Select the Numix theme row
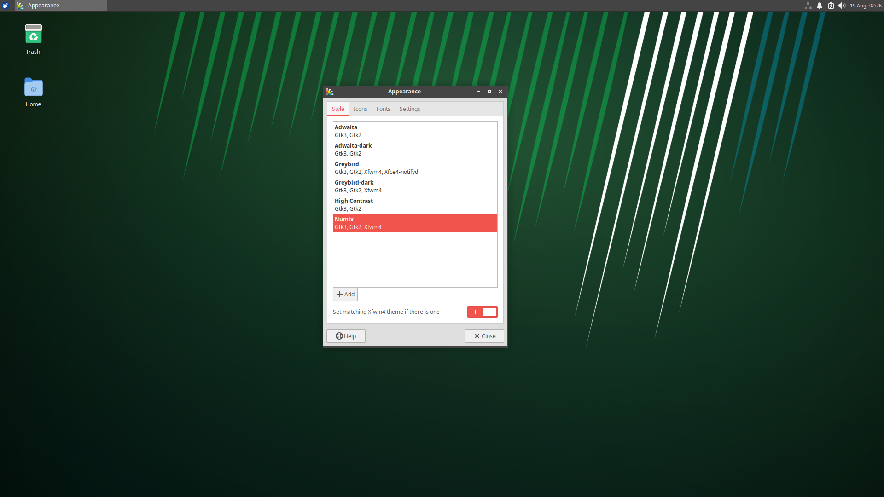Screen dimensions: 884x497 (415, 223)
